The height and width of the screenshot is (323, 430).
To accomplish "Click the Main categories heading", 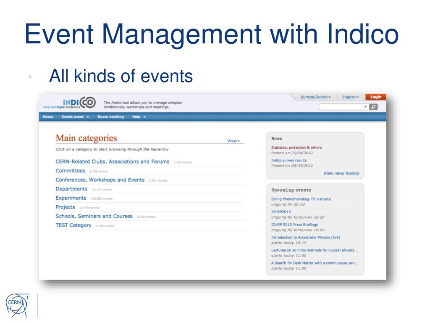I will click(x=86, y=138).
